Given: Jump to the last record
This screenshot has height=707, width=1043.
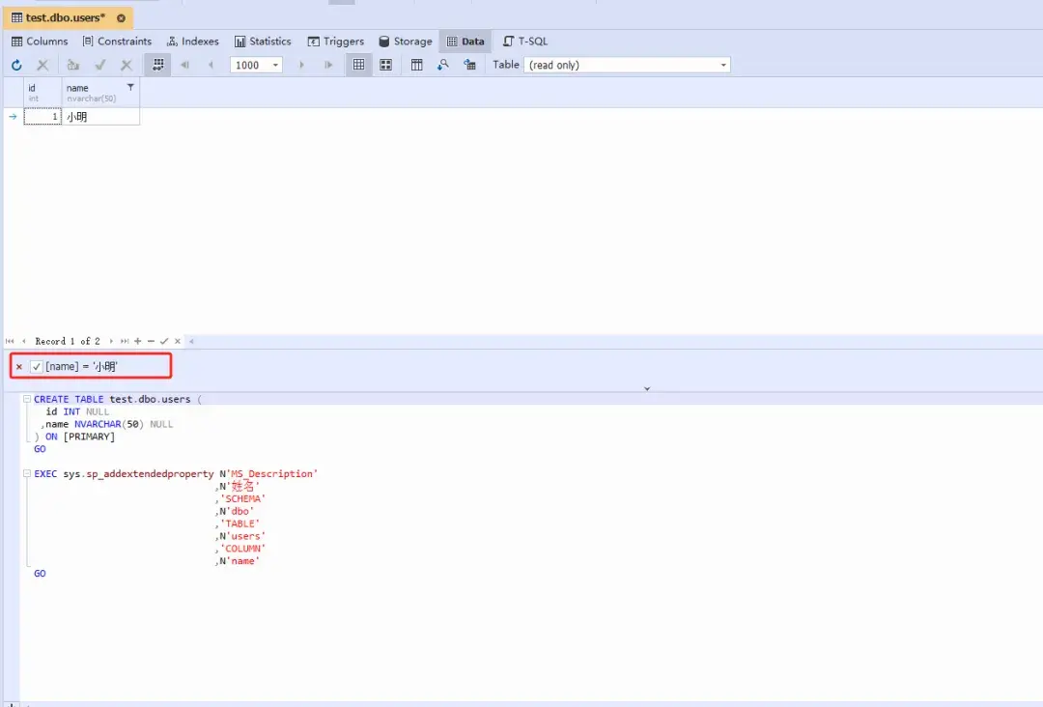Looking at the screenshot, I should [x=126, y=341].
